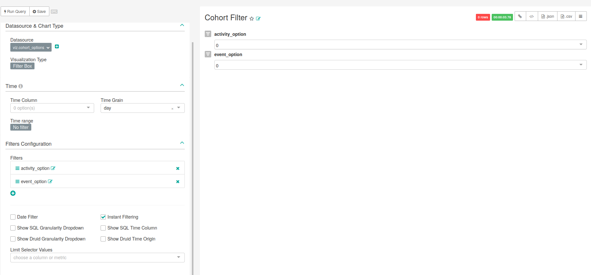Viewport: 591px width, 275px height.
Task: Open the keyboard shortcuts icon
Action: click(x=54, y=12)
